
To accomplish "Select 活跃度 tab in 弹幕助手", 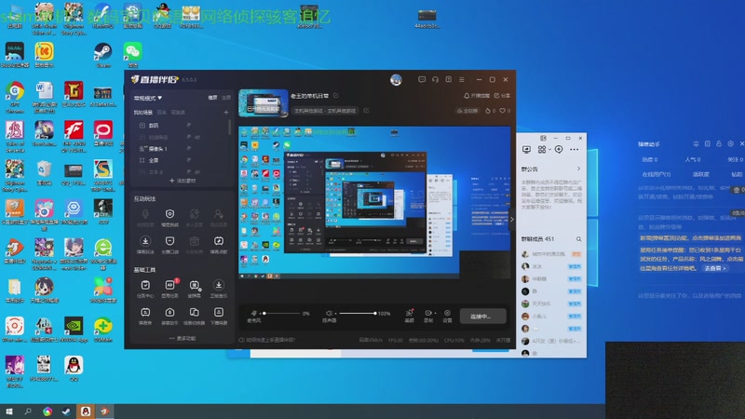I will [x=700, y=174].
